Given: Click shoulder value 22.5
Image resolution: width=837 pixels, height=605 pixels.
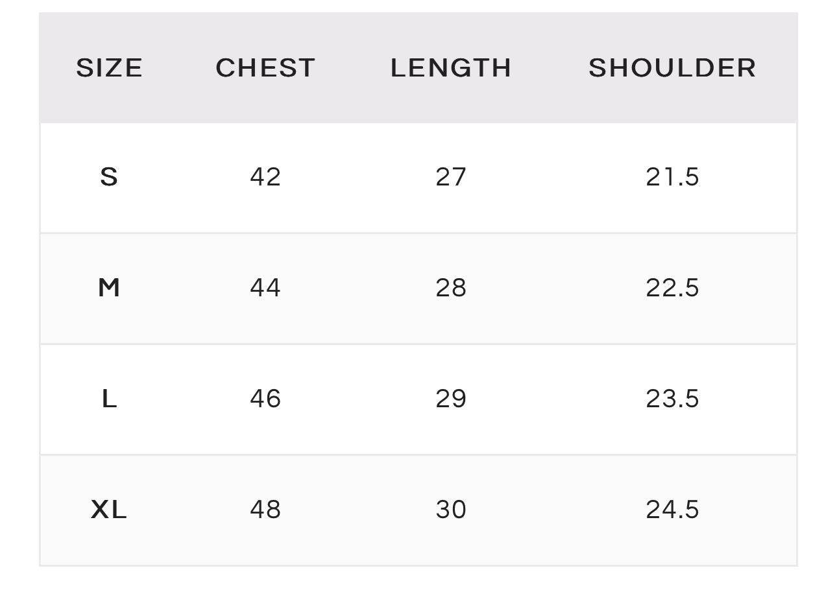Looking at the screenshot, I should pyautogui.click(x=672, y=288).
